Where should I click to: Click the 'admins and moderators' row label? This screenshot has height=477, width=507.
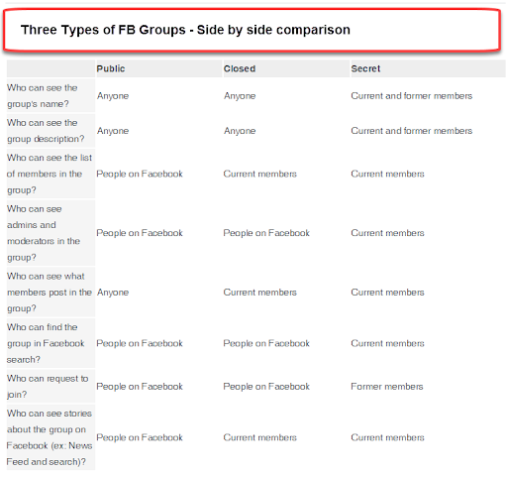pos(44,233)
